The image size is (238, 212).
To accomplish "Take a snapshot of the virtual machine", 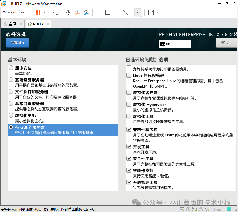I will [x=68, y=12].
